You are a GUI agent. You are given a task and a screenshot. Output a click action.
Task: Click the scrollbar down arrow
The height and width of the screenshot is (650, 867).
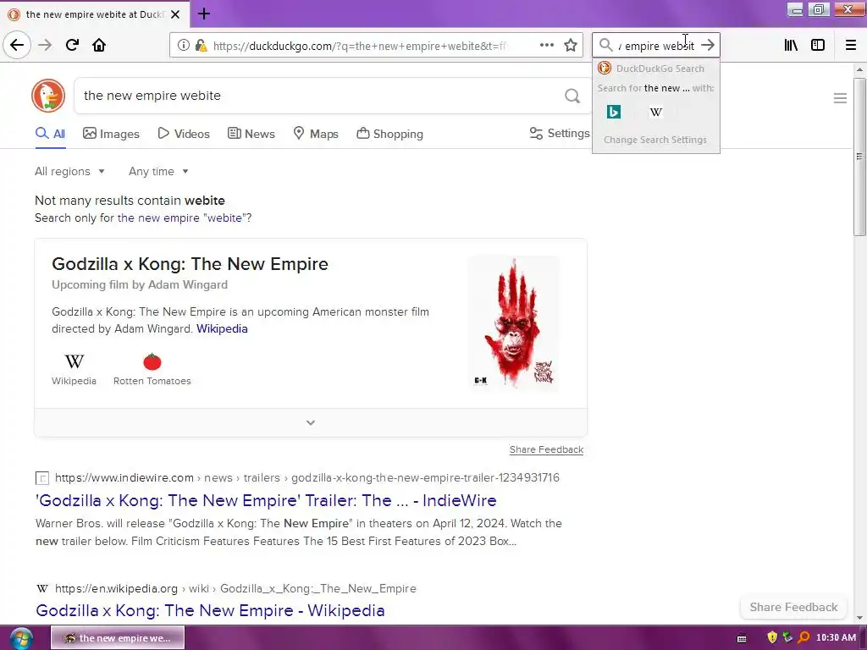point(859,617)
